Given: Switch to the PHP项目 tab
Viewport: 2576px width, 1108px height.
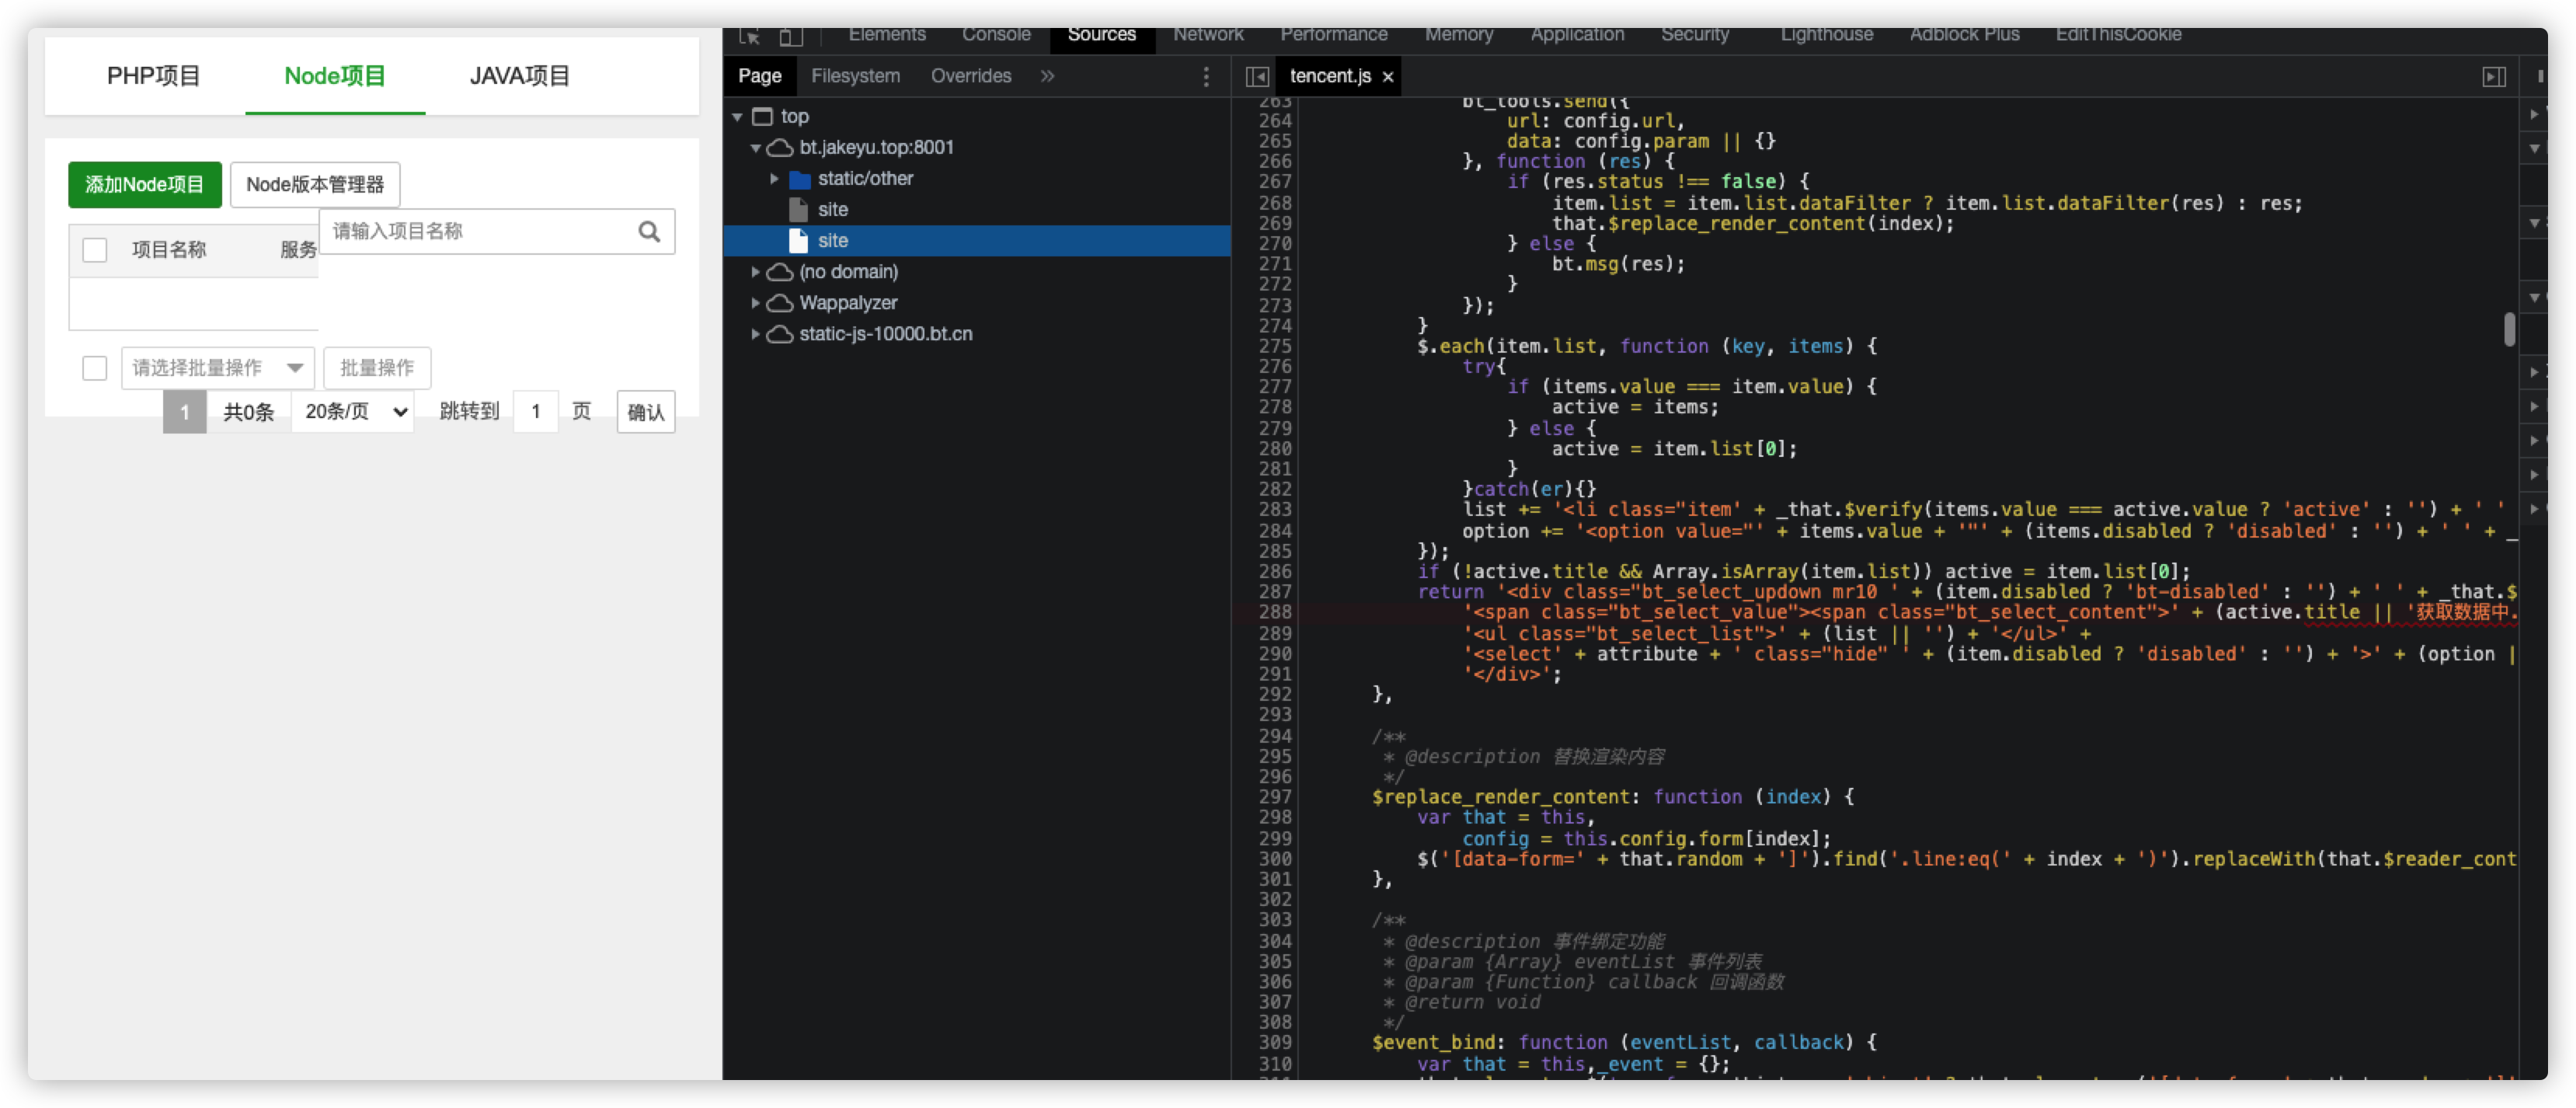Looking at the screenshot, I should tap(154, 76).
